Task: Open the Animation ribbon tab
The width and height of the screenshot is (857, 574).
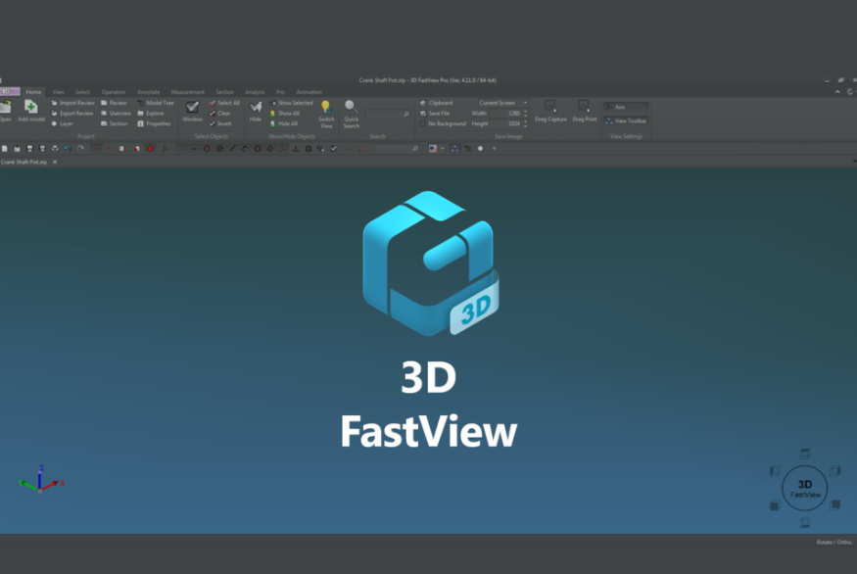Action: pyautogui.click(x=309, y=92)
